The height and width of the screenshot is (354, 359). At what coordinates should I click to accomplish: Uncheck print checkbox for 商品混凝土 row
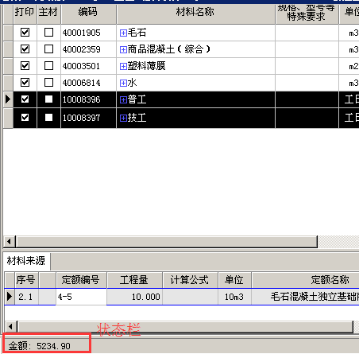[25, 49]
